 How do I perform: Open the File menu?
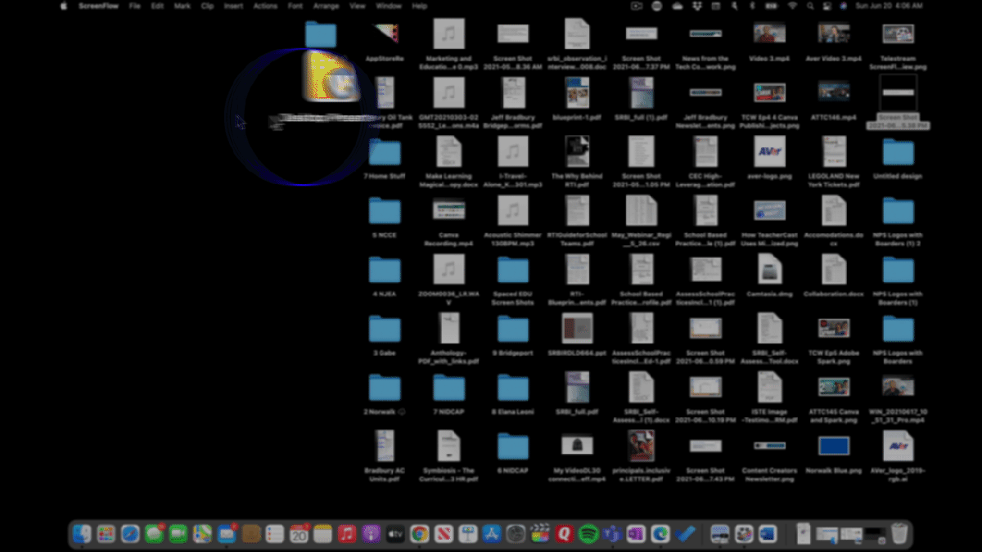pos(134,6)
